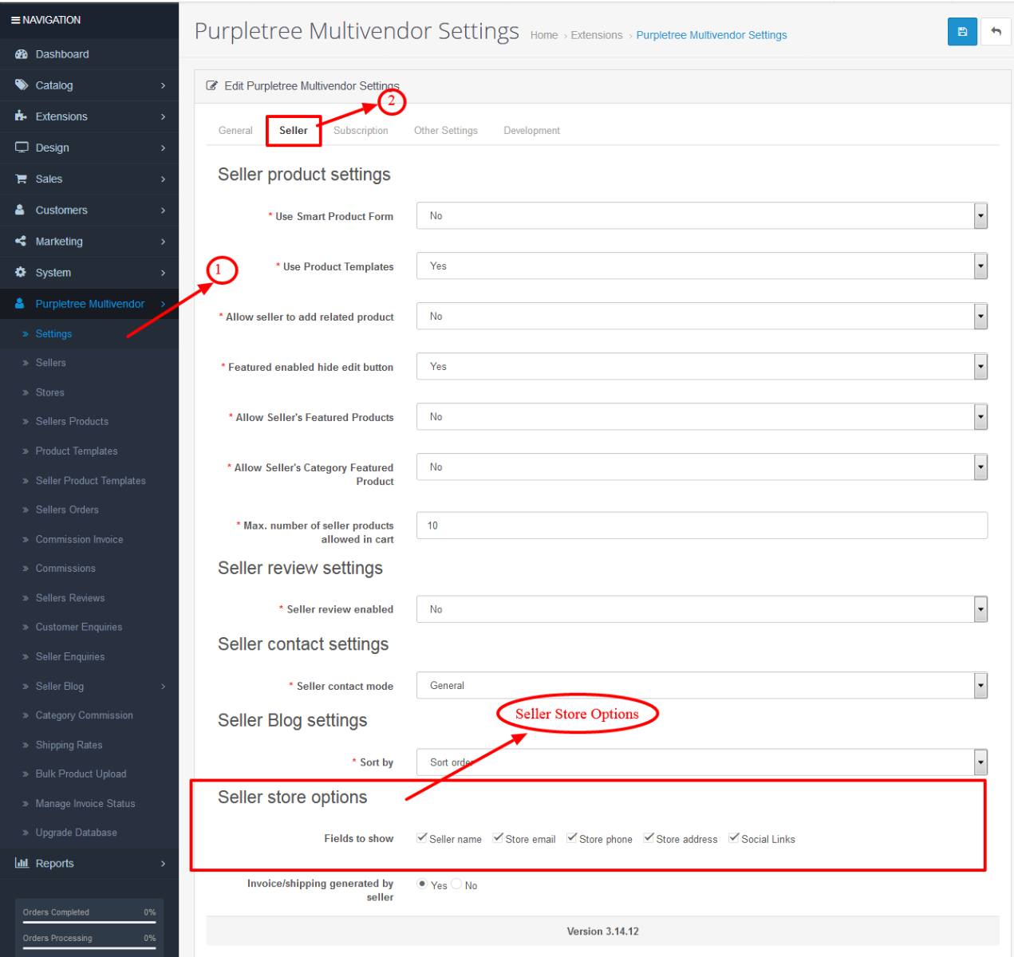1014x957 pixels.
Task: Click the Marketing share icon
Action: [21, 241]
